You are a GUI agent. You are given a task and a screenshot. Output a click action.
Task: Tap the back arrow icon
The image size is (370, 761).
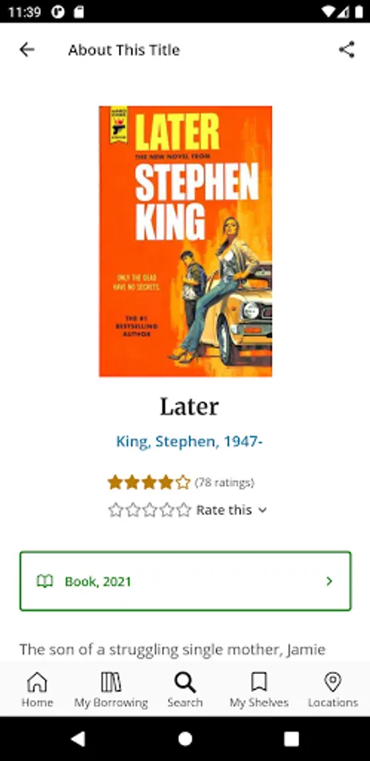point(27,50)
